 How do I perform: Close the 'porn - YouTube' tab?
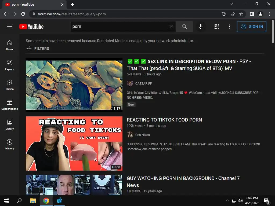[x=62, y=5]
